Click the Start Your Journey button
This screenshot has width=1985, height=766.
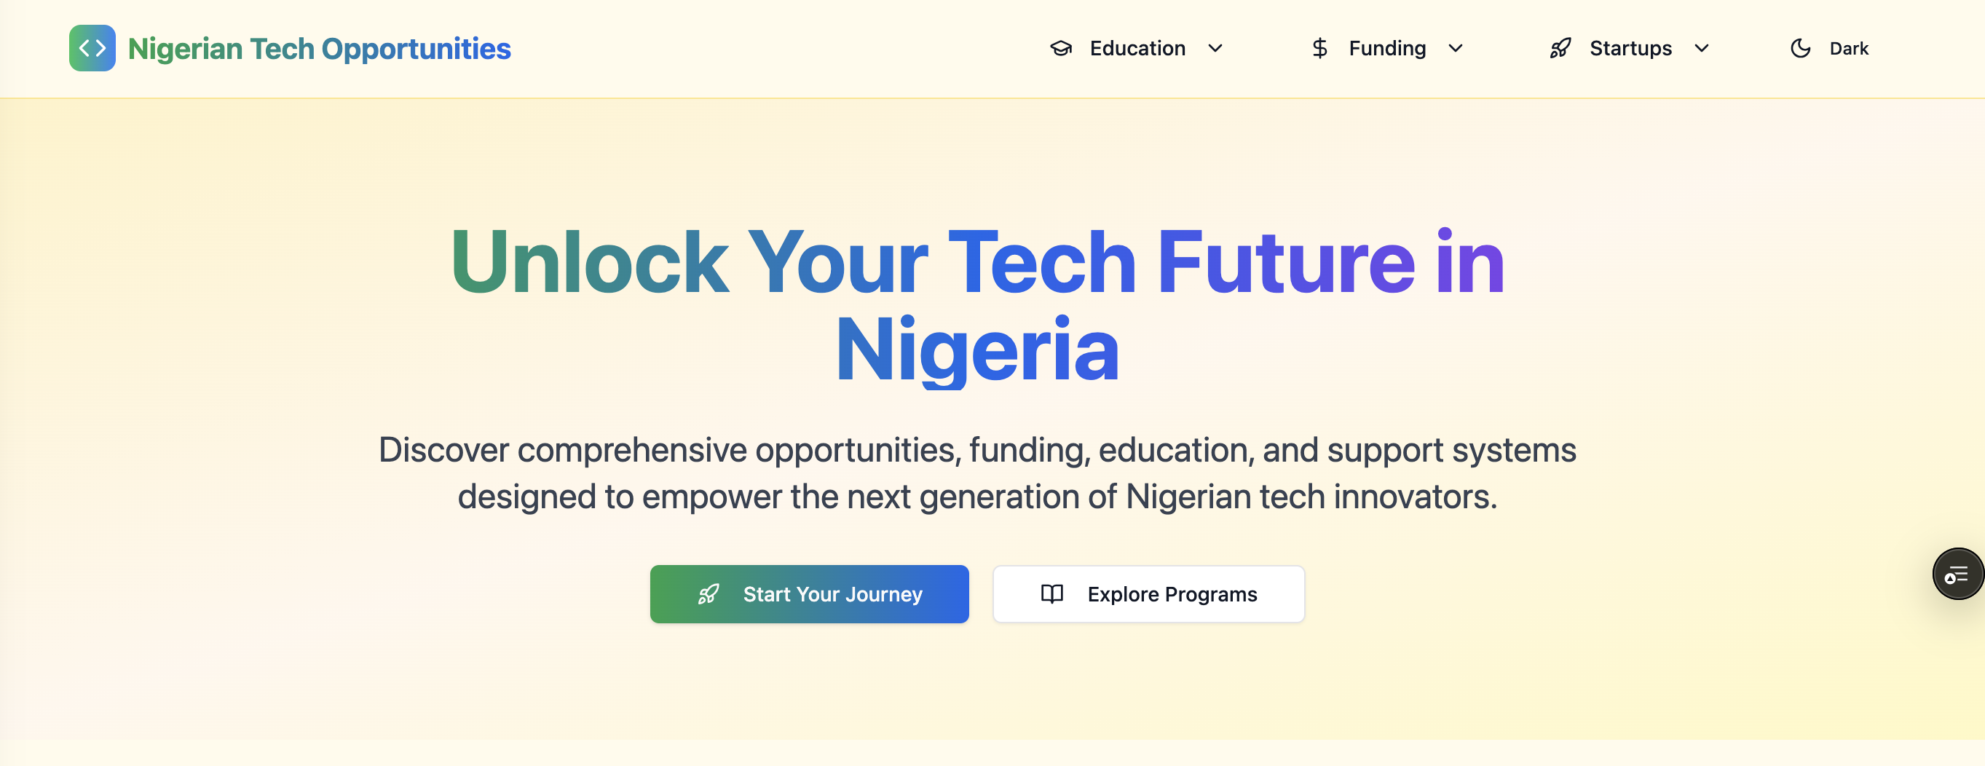(809, 593)
